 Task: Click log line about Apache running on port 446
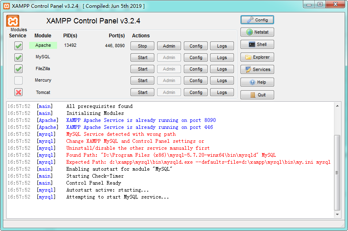pos(140,127)
